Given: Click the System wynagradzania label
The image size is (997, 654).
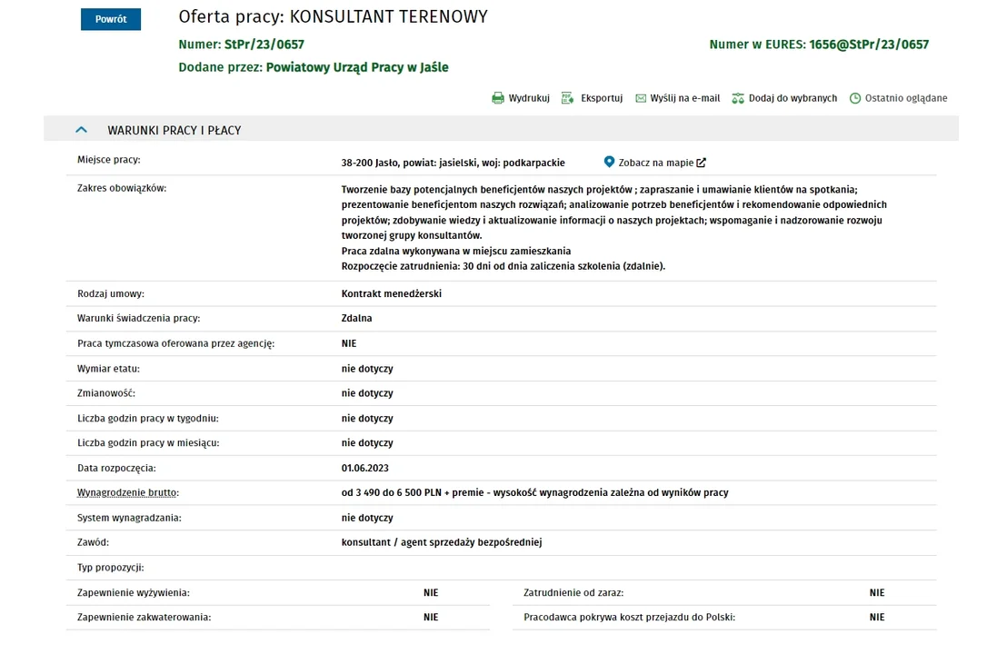Looking at the screenshot, I should pos(129,518).
